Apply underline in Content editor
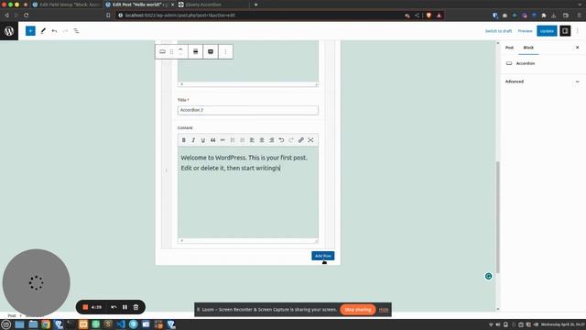Viewport: 586px width, 330px height. [203, 140]
